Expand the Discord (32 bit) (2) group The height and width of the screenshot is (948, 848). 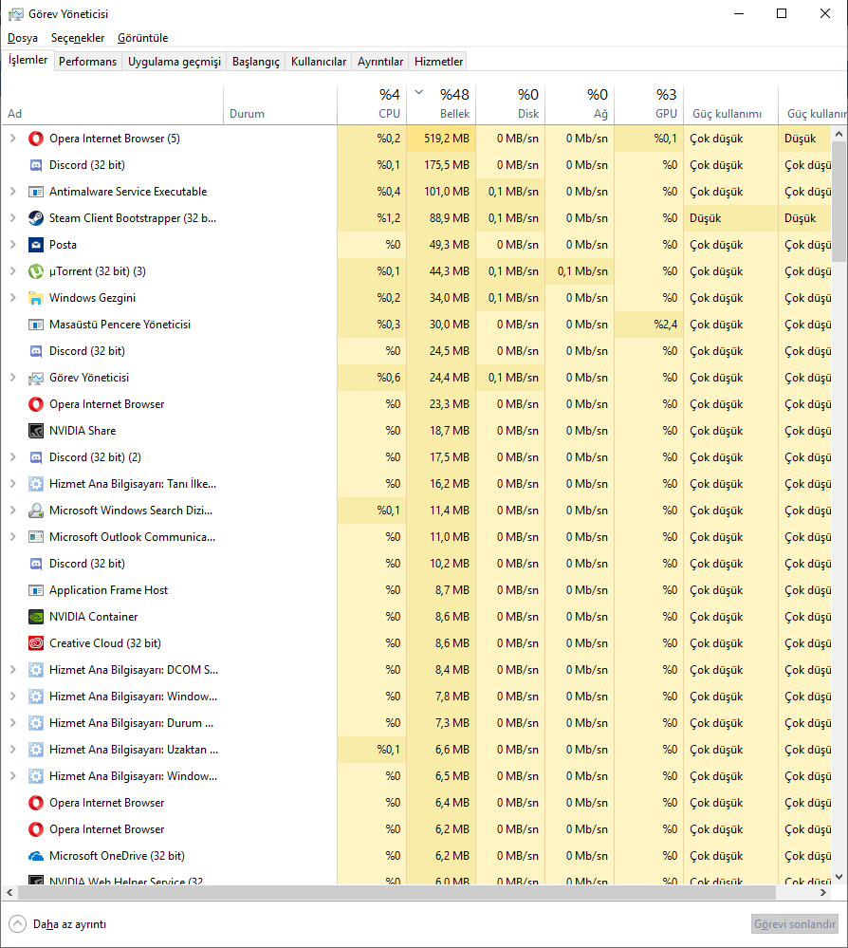[12, 457]
